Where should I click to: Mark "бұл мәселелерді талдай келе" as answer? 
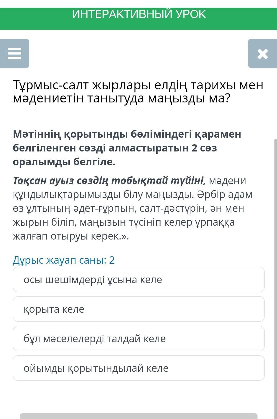point(138,339)
